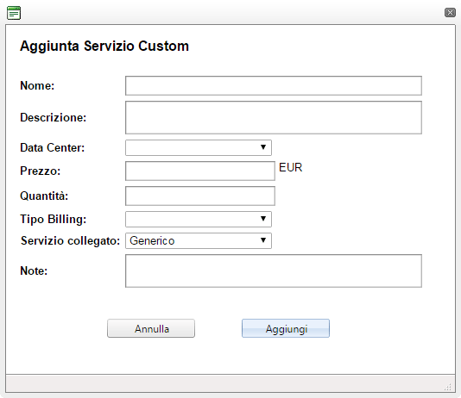Open the Servizio collegato dropdown showing Generico
The image size is (461, 398).
(199, 241)
